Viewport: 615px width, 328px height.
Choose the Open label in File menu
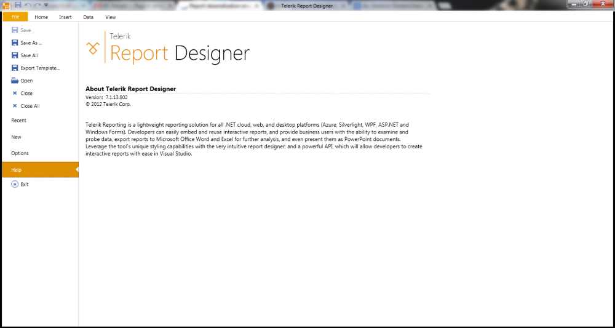[x=26, y=81]
